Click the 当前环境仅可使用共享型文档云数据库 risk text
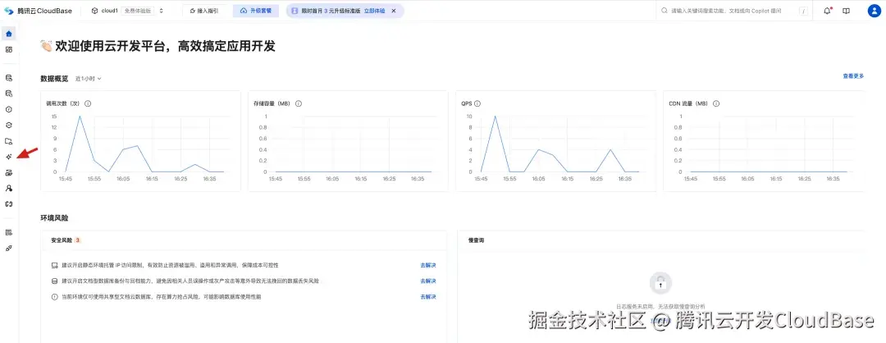Screen dimensions: 886x343 tap(161, 297)
